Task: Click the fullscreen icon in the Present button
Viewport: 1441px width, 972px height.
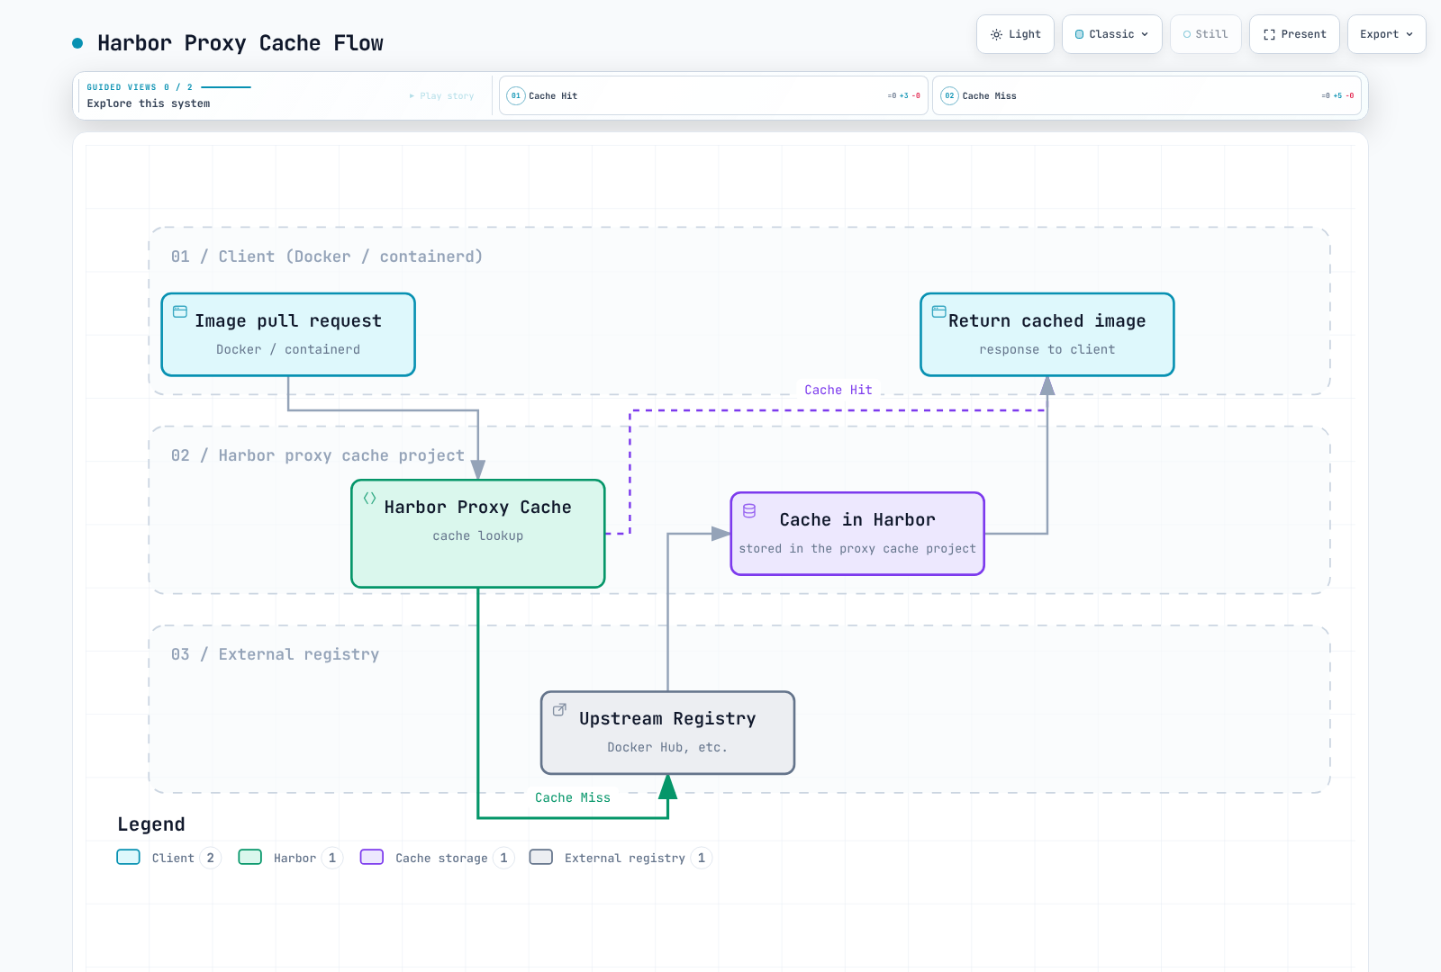Action: (x=1269, y=34)
